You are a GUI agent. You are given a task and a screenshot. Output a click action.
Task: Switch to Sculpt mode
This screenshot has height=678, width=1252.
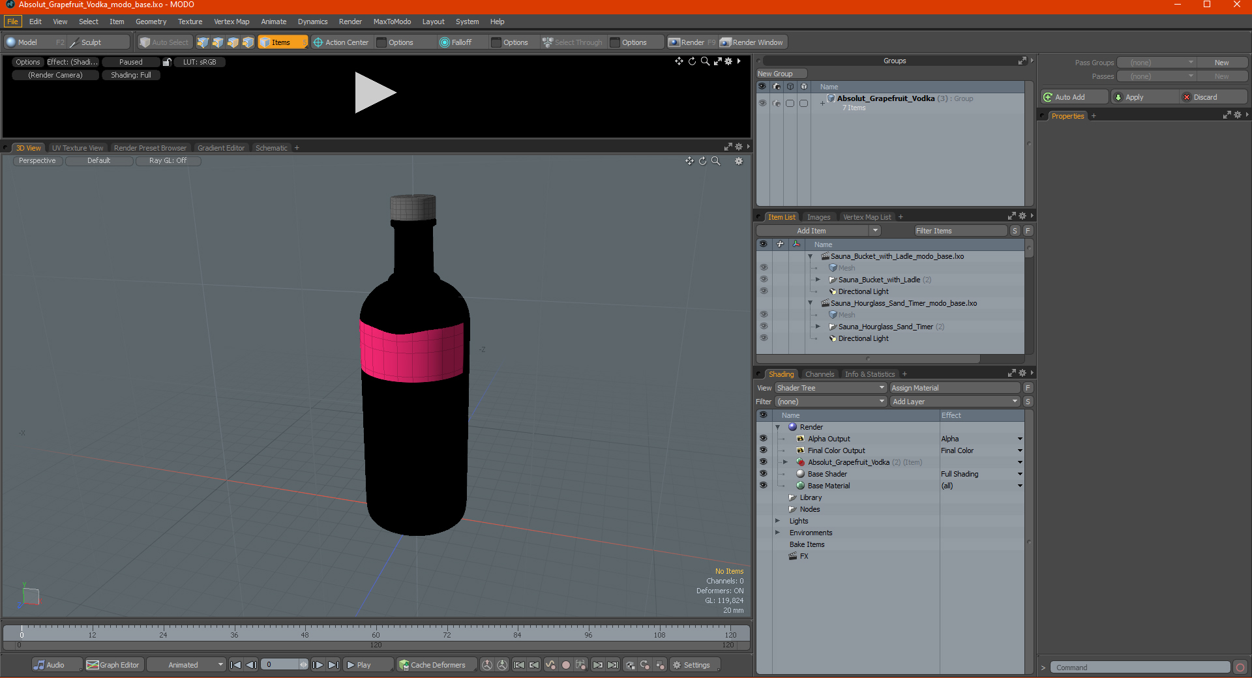[x=98, y=42]
